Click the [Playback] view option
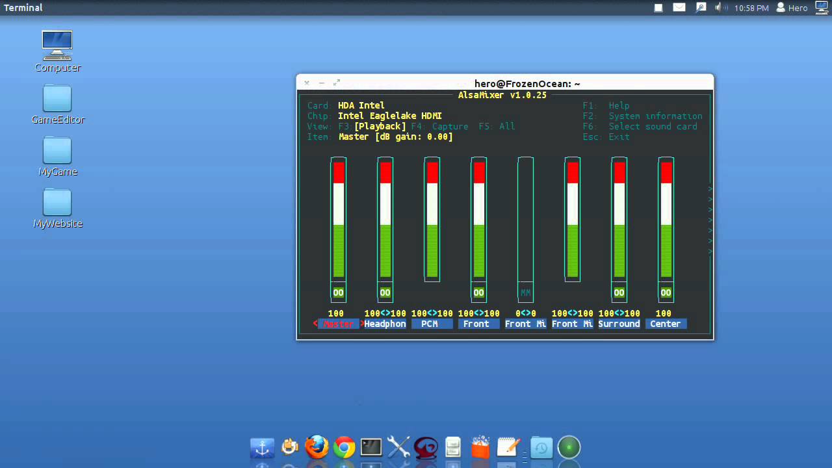The image size is (832, 468). click(380, 126)
